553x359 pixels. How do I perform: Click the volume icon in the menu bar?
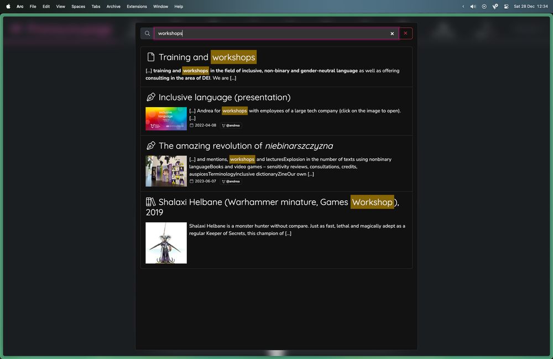coord(473,6)
